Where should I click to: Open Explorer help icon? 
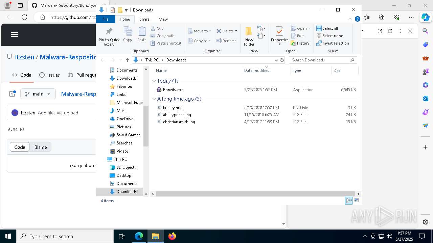pyautogui.click(x=357, y=19)
